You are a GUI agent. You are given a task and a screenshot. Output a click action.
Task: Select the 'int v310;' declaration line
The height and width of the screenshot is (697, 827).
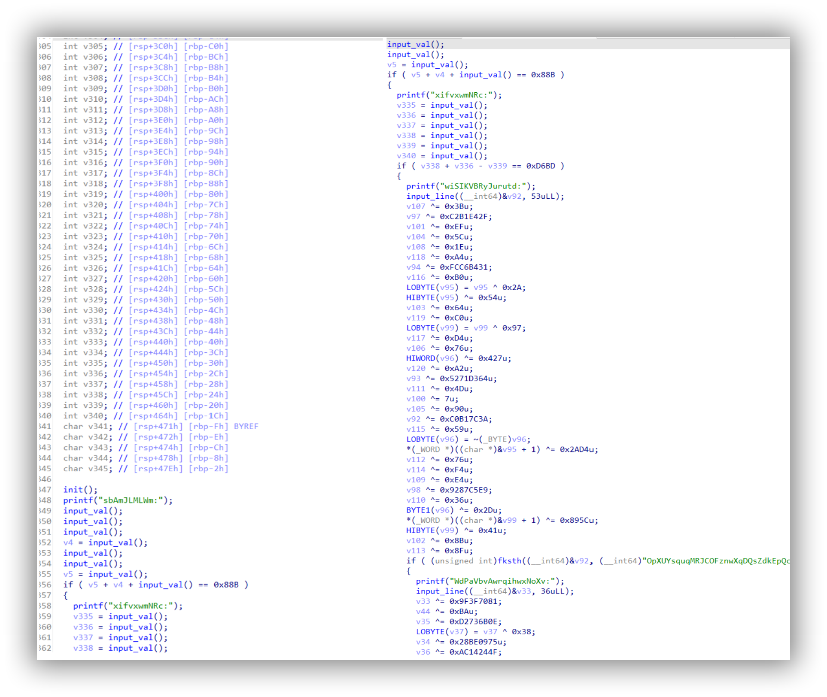tap(85, 99)
